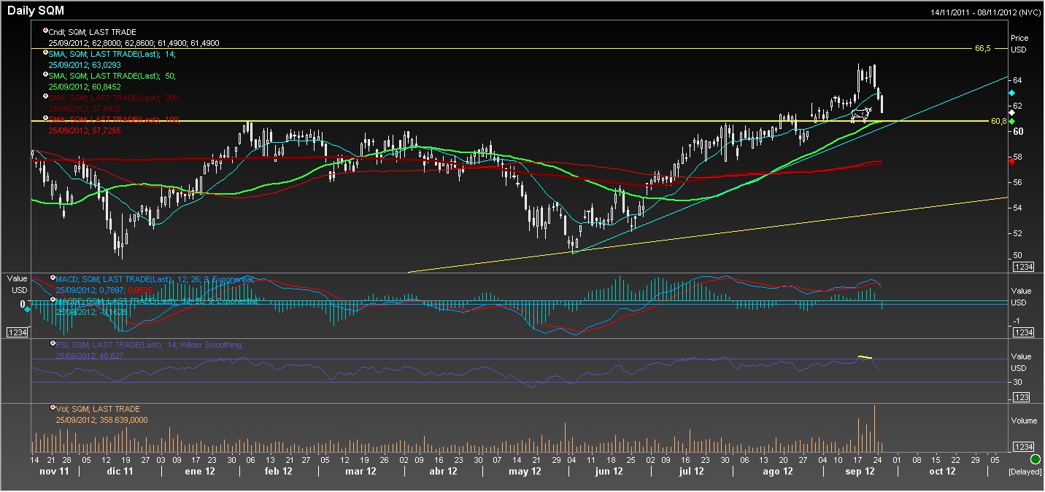This screenshot has height=492, width=1045.
Task: Click the date range 14/11/2011 - 08/11/2012 (NYC)
Action: click(x=984, y=12)
